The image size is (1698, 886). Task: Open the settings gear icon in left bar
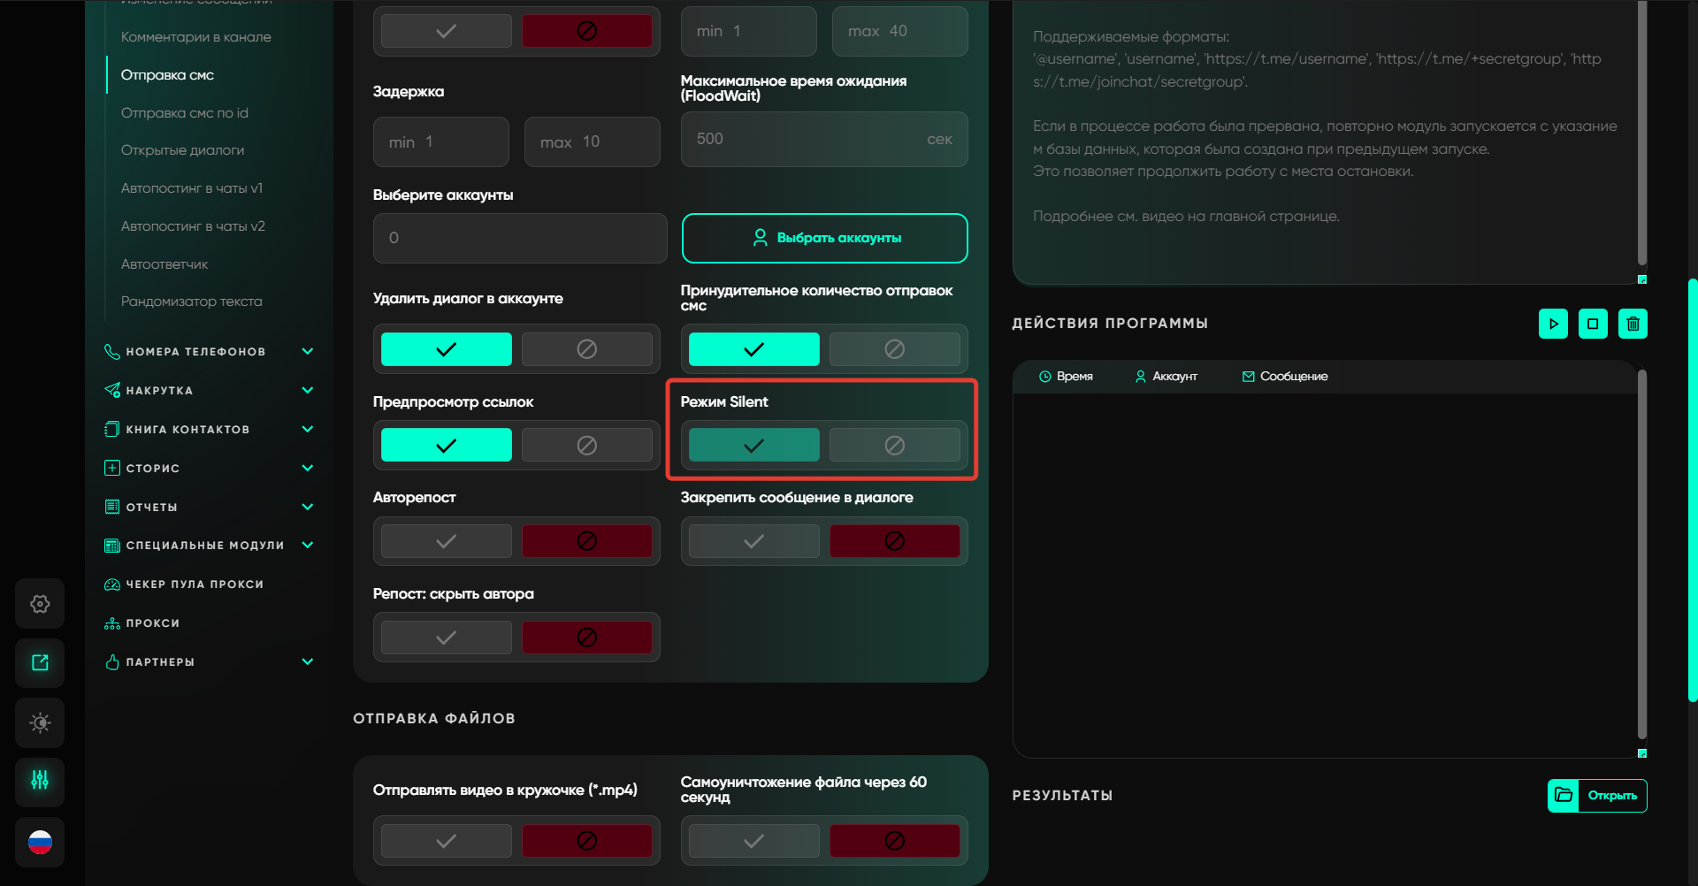click(x=40, y=604)
